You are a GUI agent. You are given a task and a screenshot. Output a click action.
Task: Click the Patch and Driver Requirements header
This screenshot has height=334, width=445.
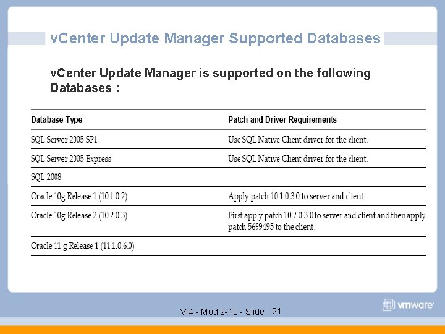click(x=282, y=120)
